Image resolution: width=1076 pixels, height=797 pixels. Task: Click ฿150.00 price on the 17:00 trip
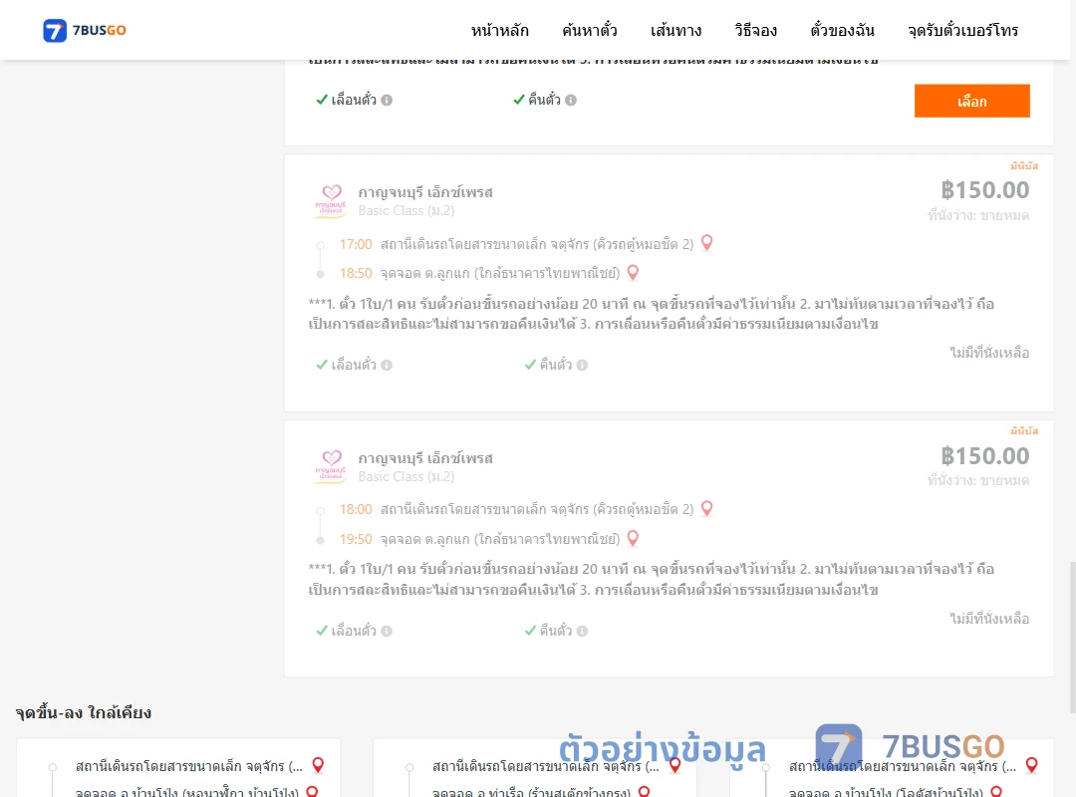pyautogui.click(x=984, y=190)
